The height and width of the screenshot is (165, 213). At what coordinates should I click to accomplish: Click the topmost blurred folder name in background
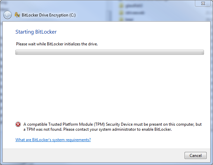coord(134,6)
